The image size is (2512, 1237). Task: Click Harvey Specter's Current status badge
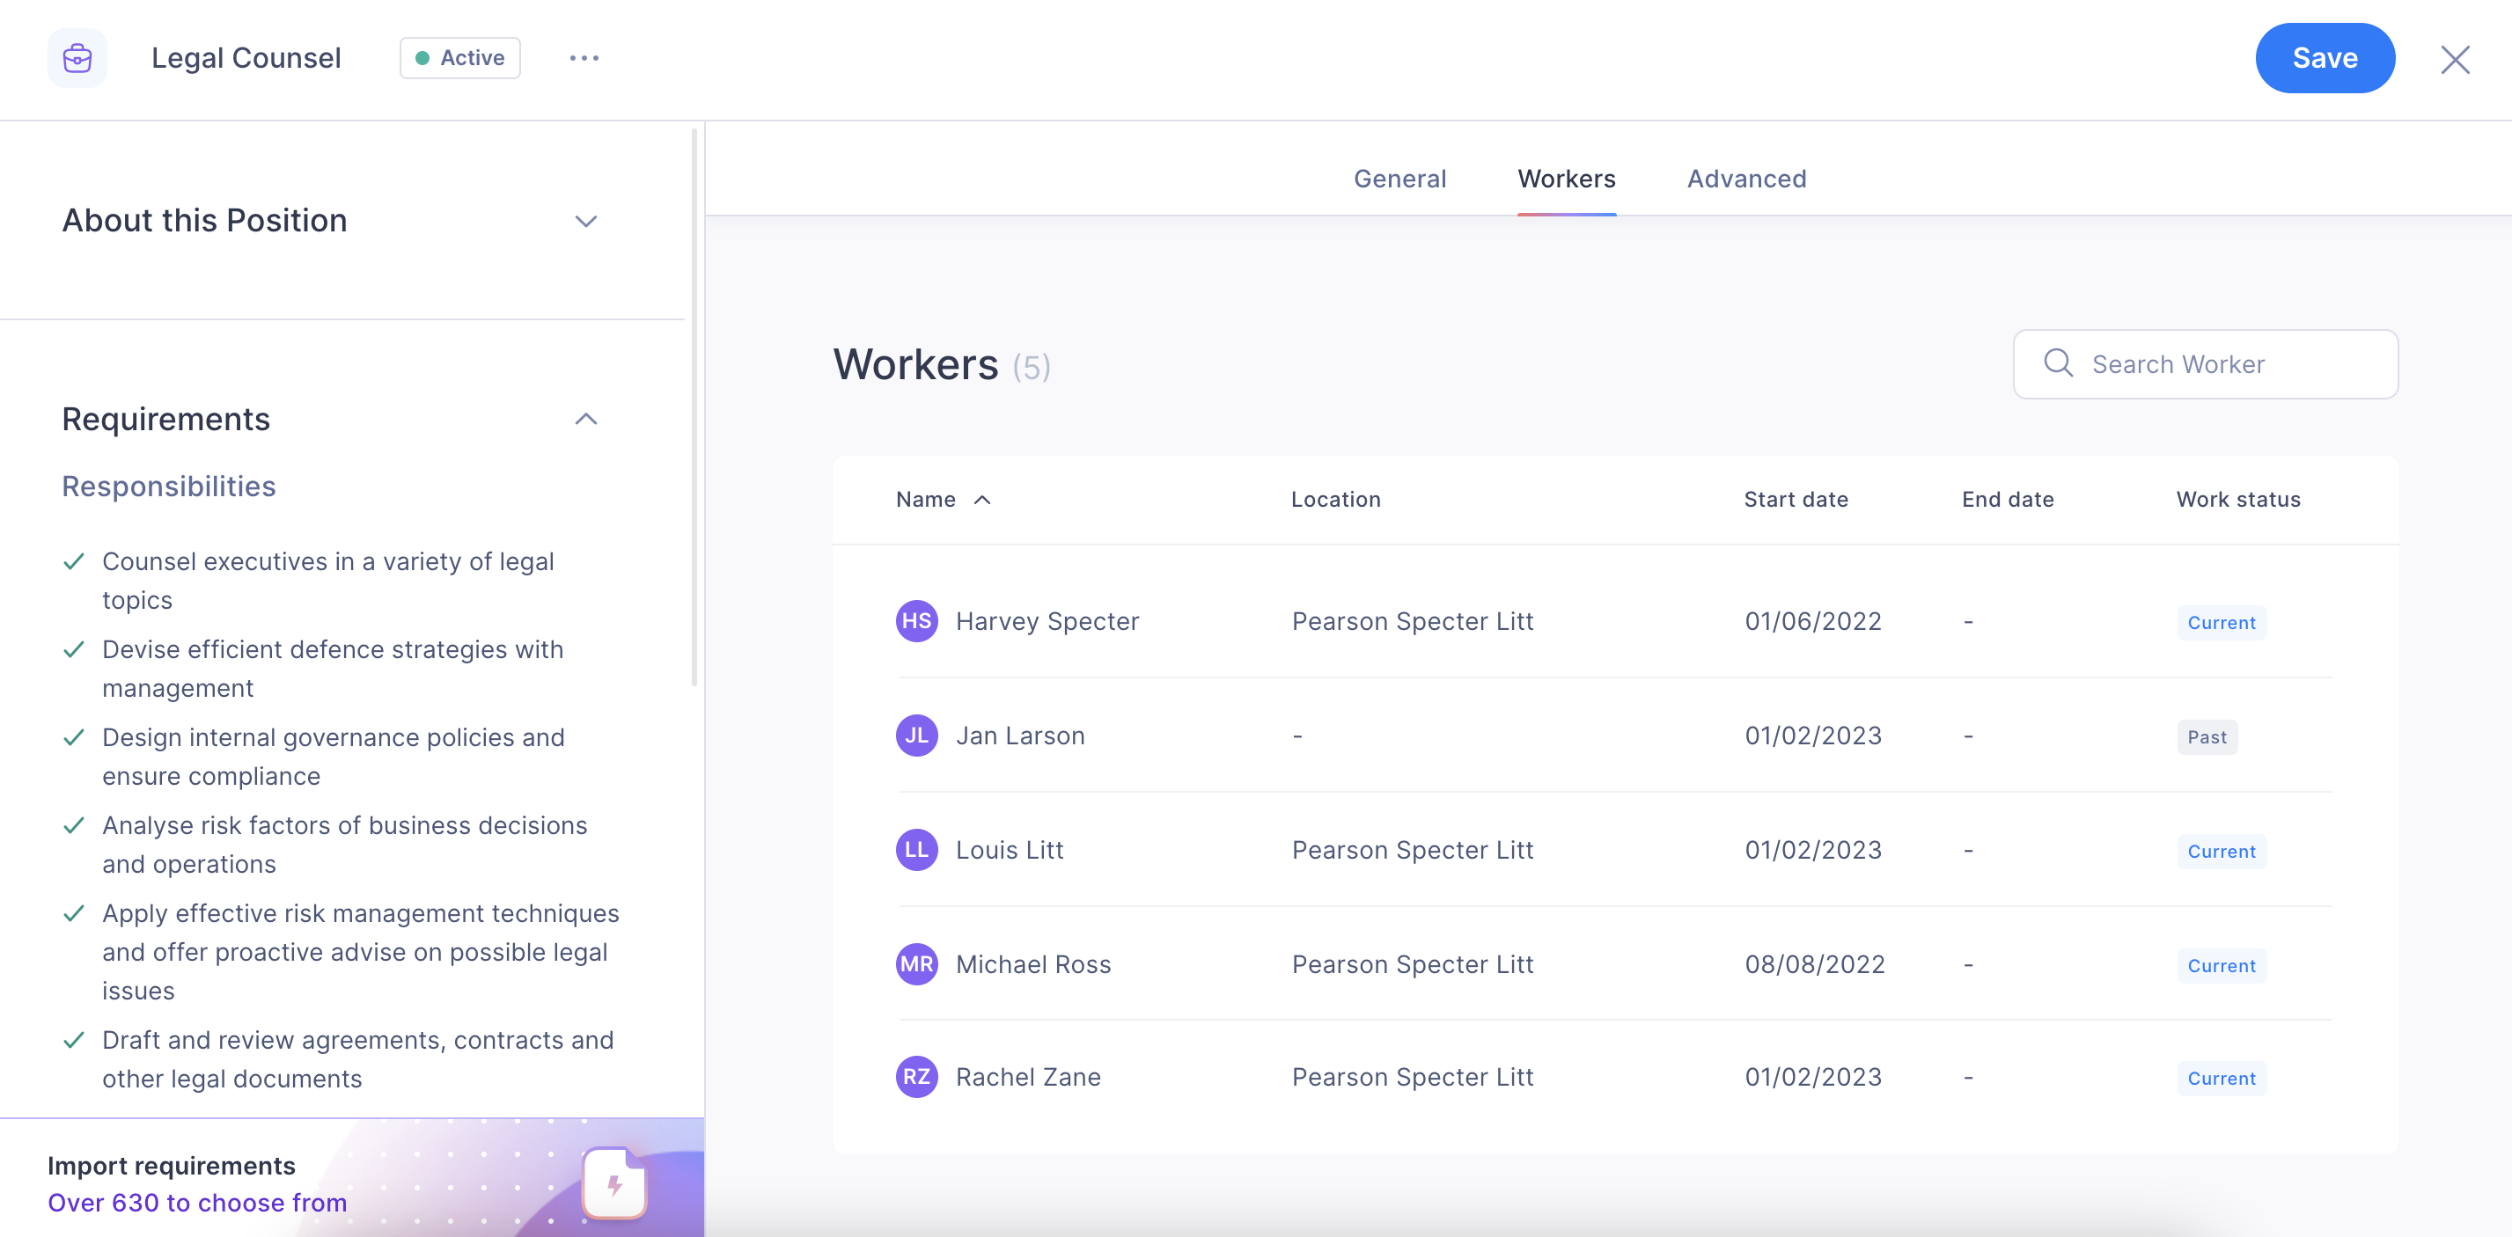[2221, 623]
